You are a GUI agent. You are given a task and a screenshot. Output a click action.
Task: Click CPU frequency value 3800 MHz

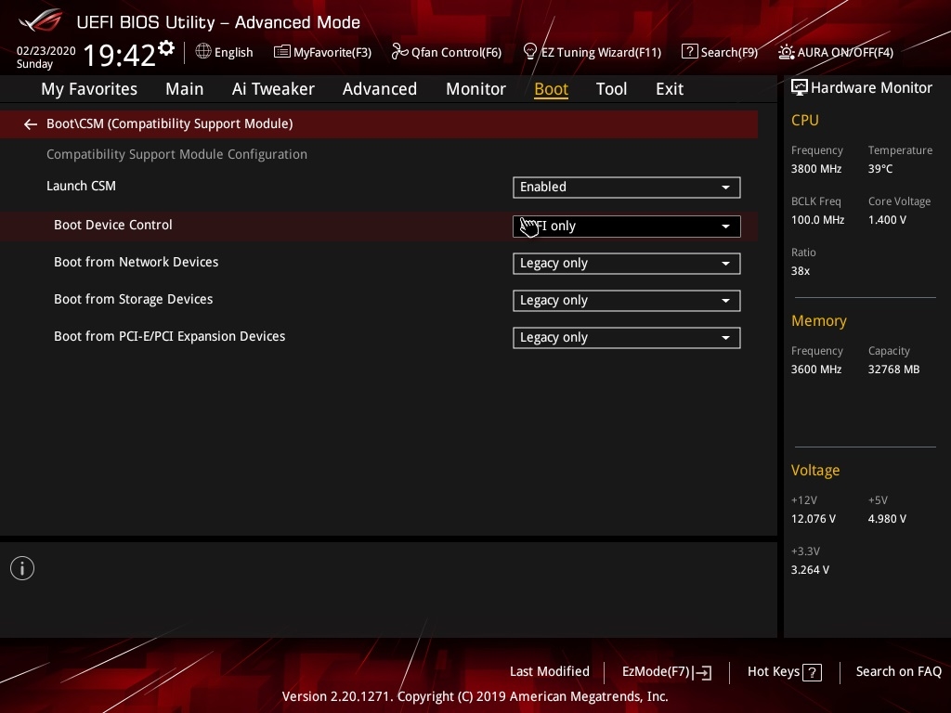[816, 169]
